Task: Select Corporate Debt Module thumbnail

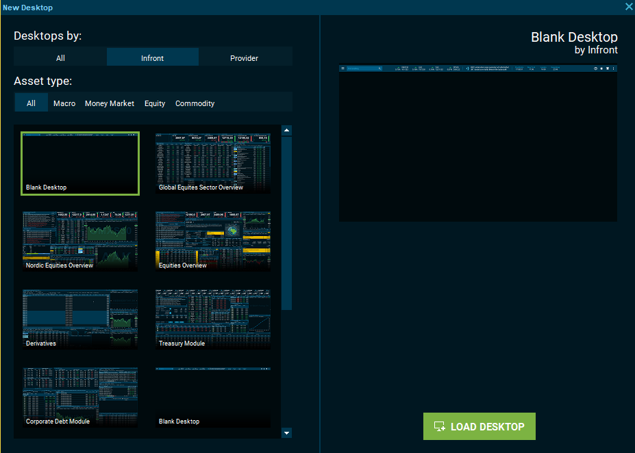Action: pos(80,397)
